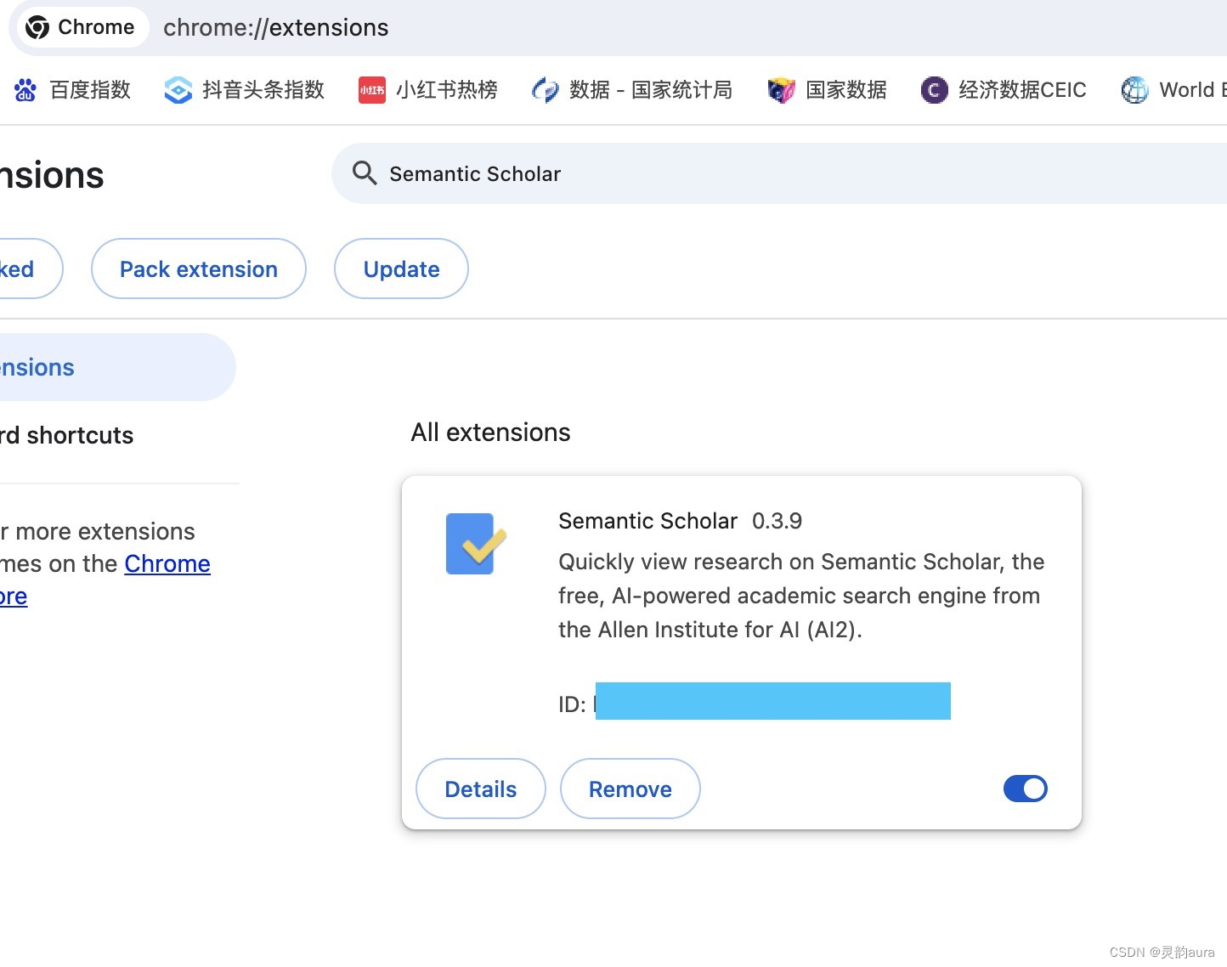Click the All extensions heading
Image resolution: width=1227 pixels, height=967 pixels.
[491, 433]
